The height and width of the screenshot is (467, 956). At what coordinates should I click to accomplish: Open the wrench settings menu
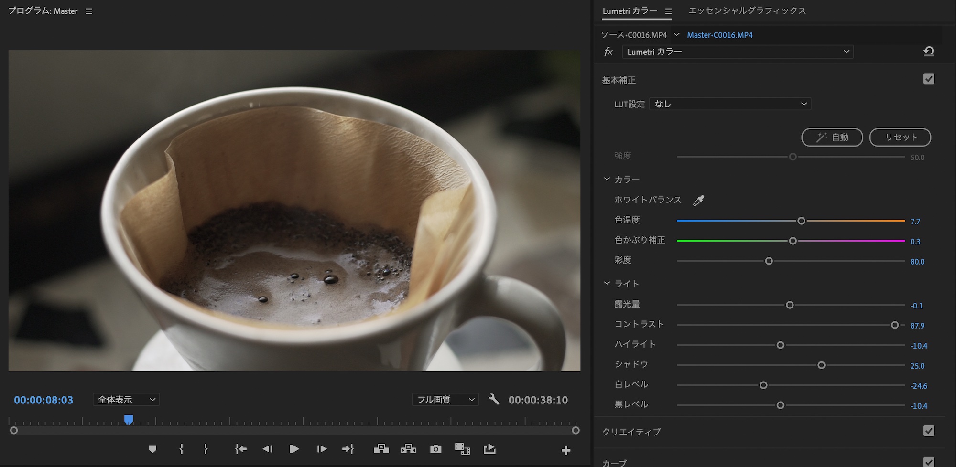[494, 399]
